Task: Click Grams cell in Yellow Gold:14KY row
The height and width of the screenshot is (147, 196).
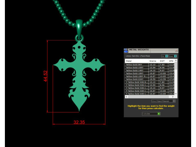Action: [154, 70]
